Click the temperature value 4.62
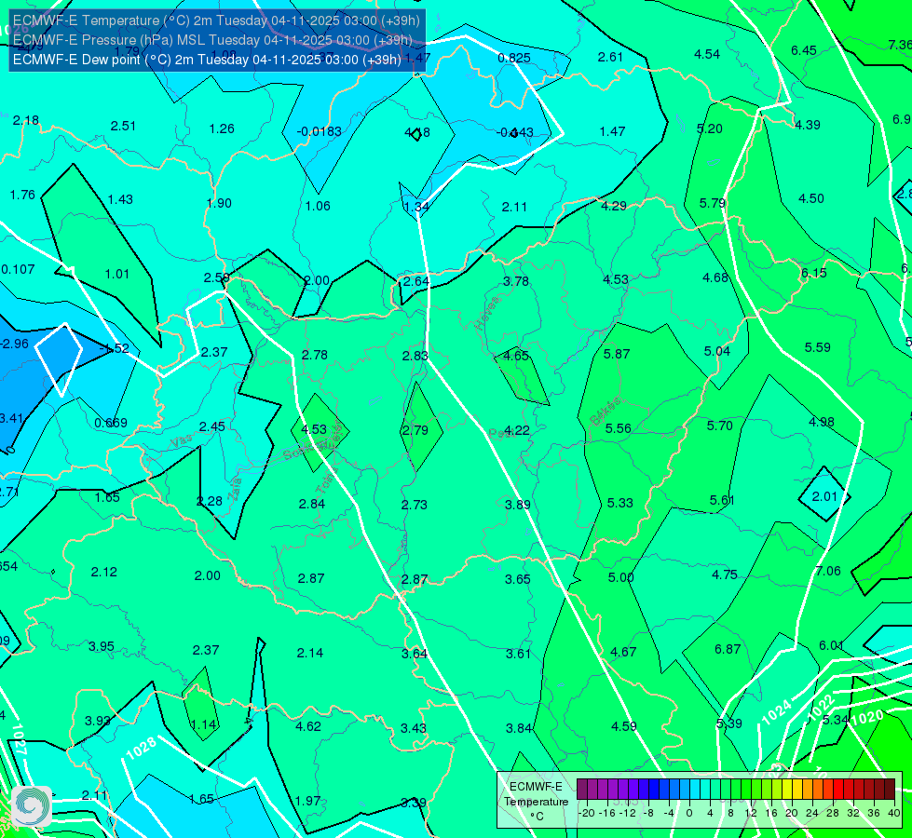Viewport: 912px width, 838px height. [x=308, y=726]
